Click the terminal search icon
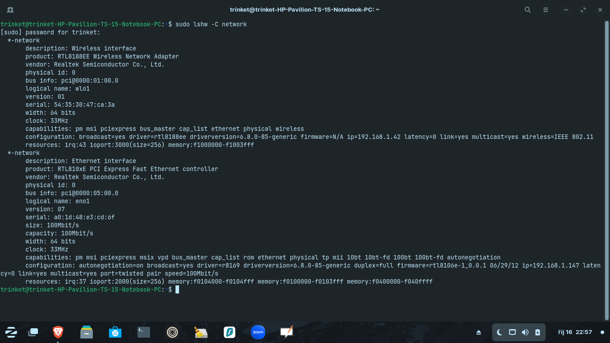610x343 pixels. click(x=527, y=9)
